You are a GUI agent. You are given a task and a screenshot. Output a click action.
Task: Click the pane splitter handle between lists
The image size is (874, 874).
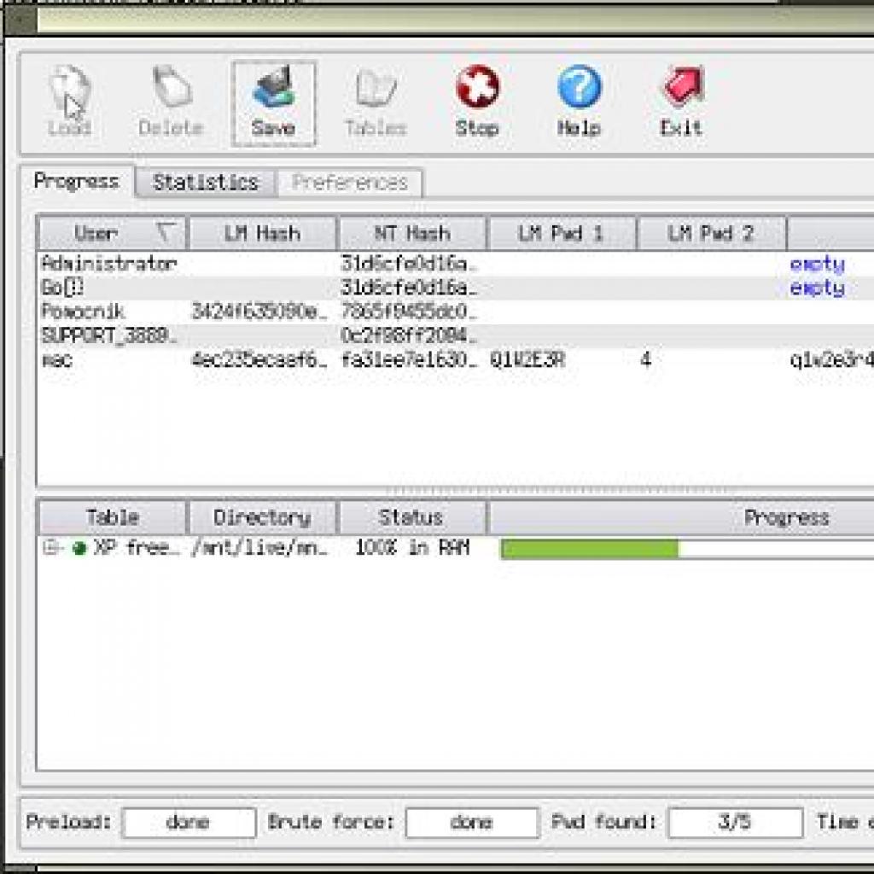pos(560,491)
